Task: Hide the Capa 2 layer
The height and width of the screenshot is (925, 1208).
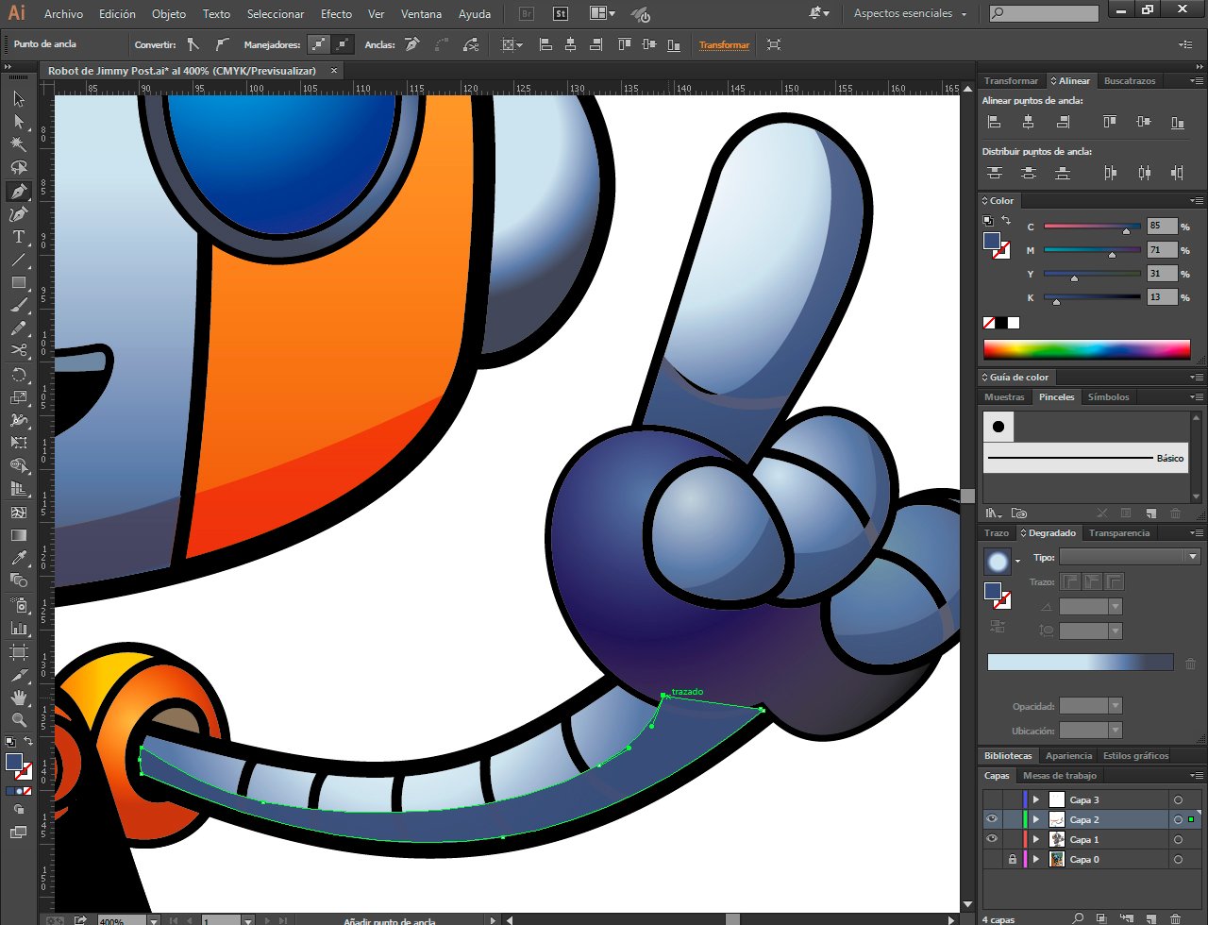Action: (992, 819)
